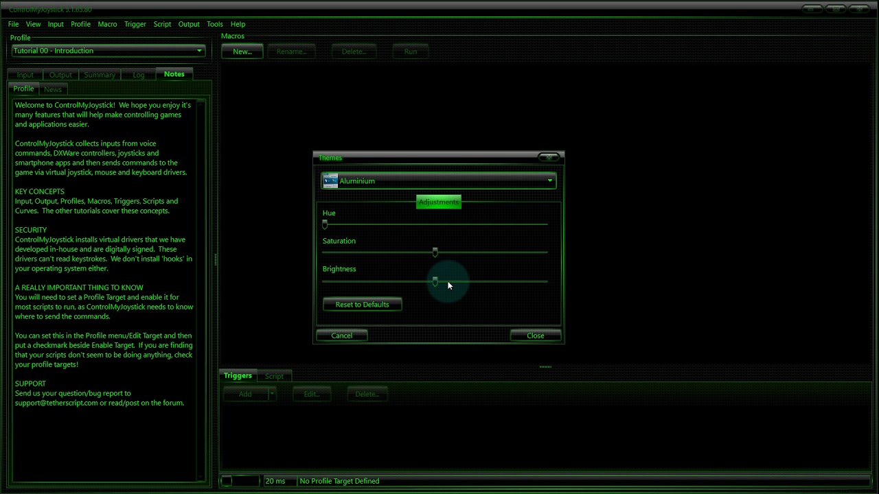Switch to the Input tab
This screenshot has height=494, width=879.
click(25, 75)
